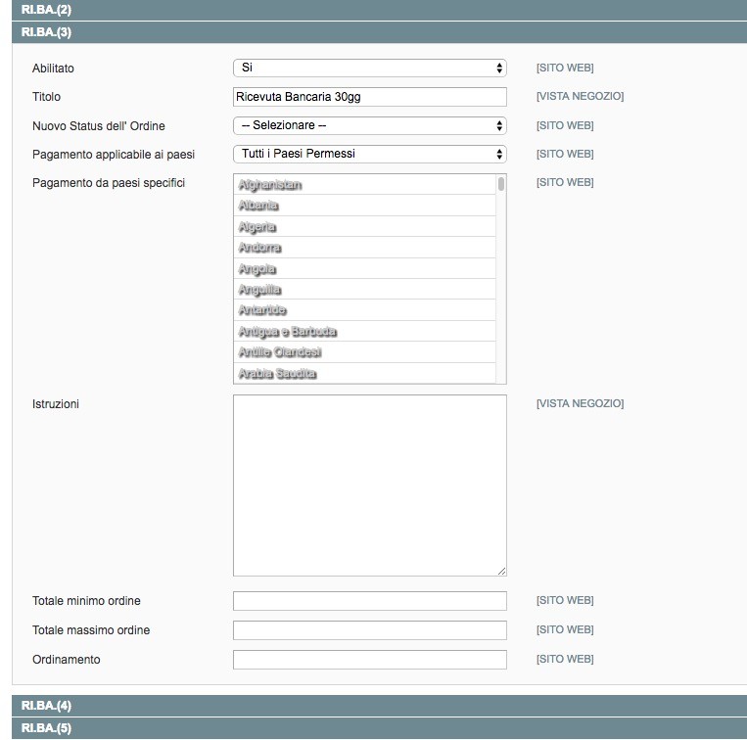This screenshot has height=740, width=747.
Task: Select Arabia Saudita in list
Action: coord(364,373)
